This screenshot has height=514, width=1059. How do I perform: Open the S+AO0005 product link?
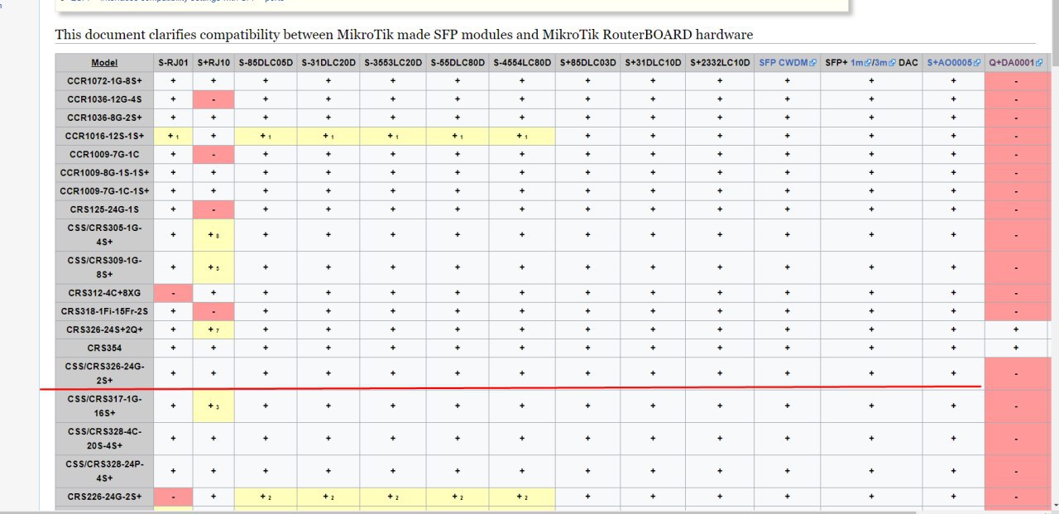click(x=953, y=62)
